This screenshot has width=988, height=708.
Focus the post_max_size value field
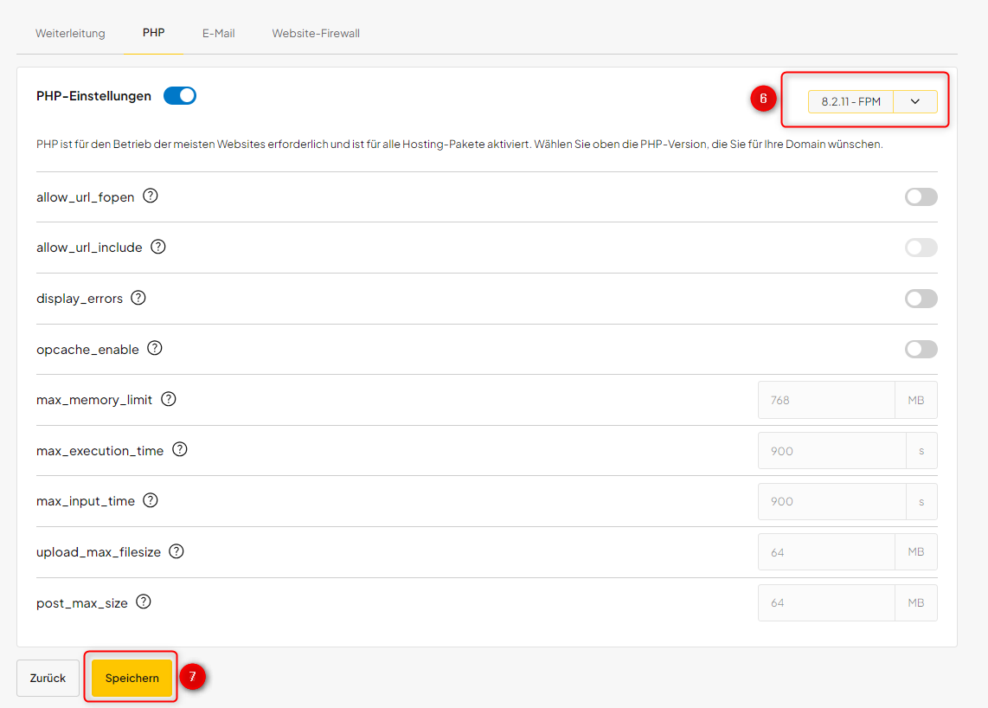click(x=826, y=602)
